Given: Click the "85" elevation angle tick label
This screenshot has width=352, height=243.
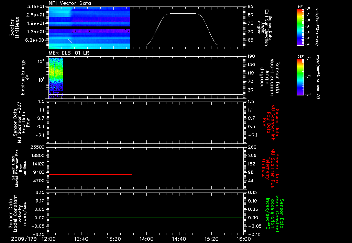Looking at the screenshot, I should [251, 7].
